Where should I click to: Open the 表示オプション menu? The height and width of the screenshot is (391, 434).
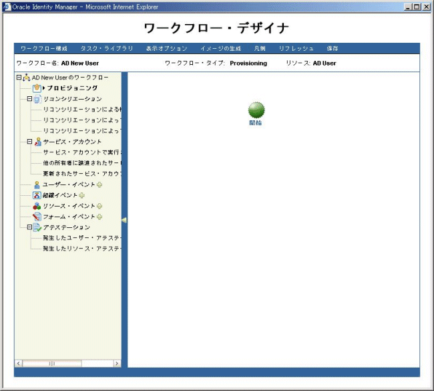167,49
